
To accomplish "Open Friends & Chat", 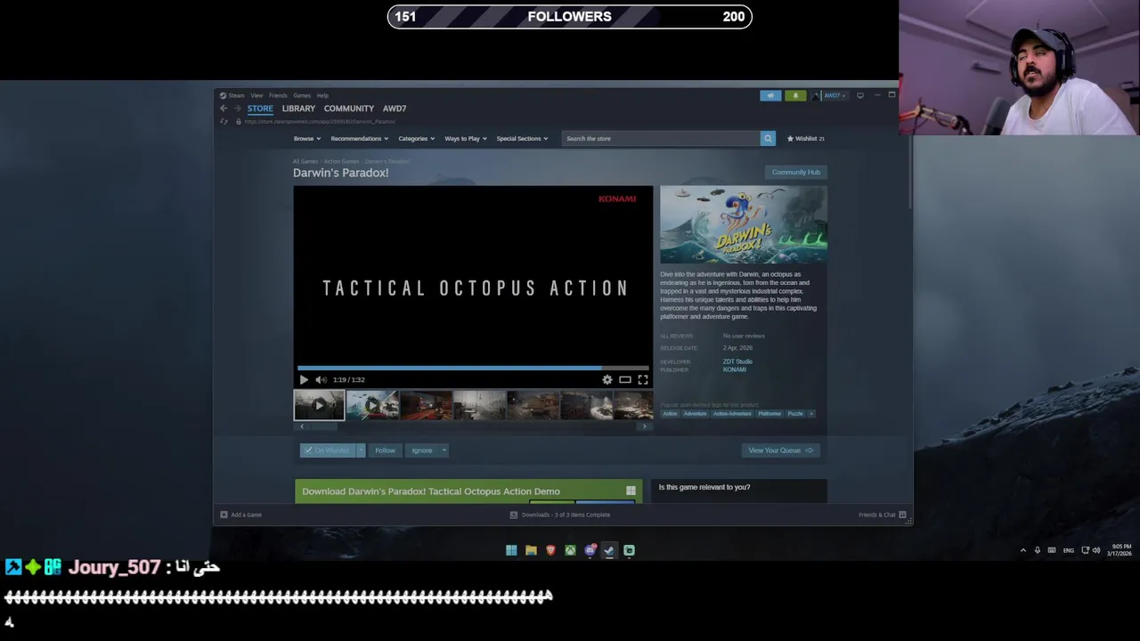I will tap(882, 515).
